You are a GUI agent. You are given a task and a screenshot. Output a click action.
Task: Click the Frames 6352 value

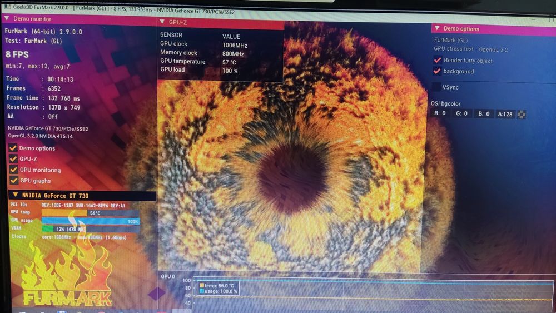coord(54,88)
